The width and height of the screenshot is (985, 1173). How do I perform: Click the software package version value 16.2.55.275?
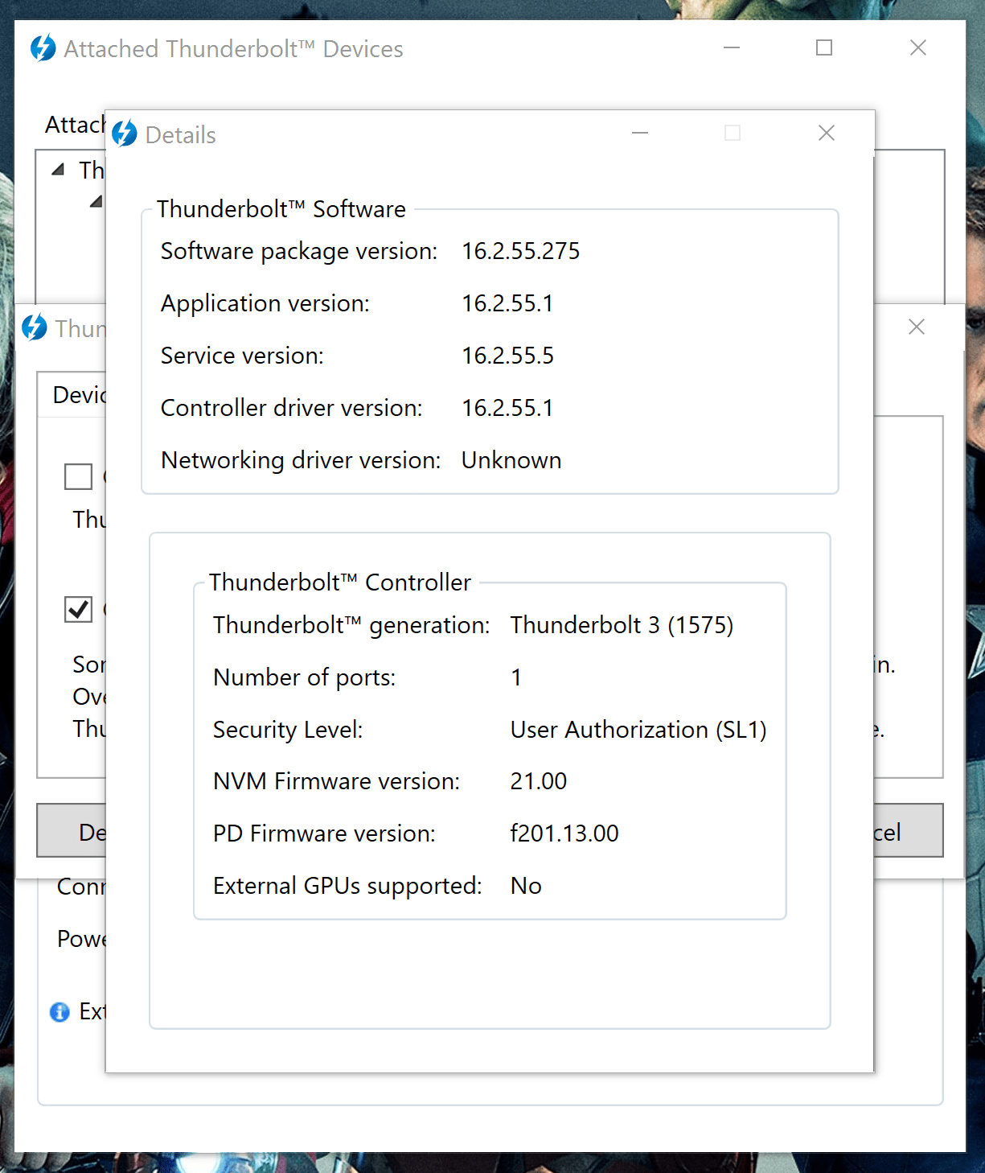tap(521, 251)
